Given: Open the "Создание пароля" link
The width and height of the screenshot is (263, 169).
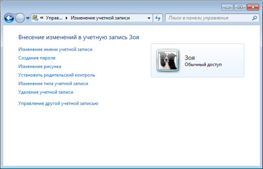Looking at the screenshot, I should pyautogui.click(x=37, y=58).
